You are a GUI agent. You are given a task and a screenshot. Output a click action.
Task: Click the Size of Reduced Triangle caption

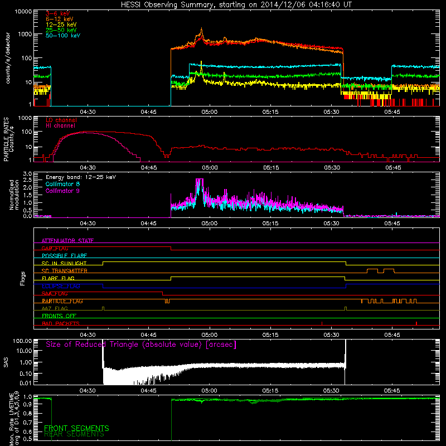pyautogui.click(x=141, y=345)
